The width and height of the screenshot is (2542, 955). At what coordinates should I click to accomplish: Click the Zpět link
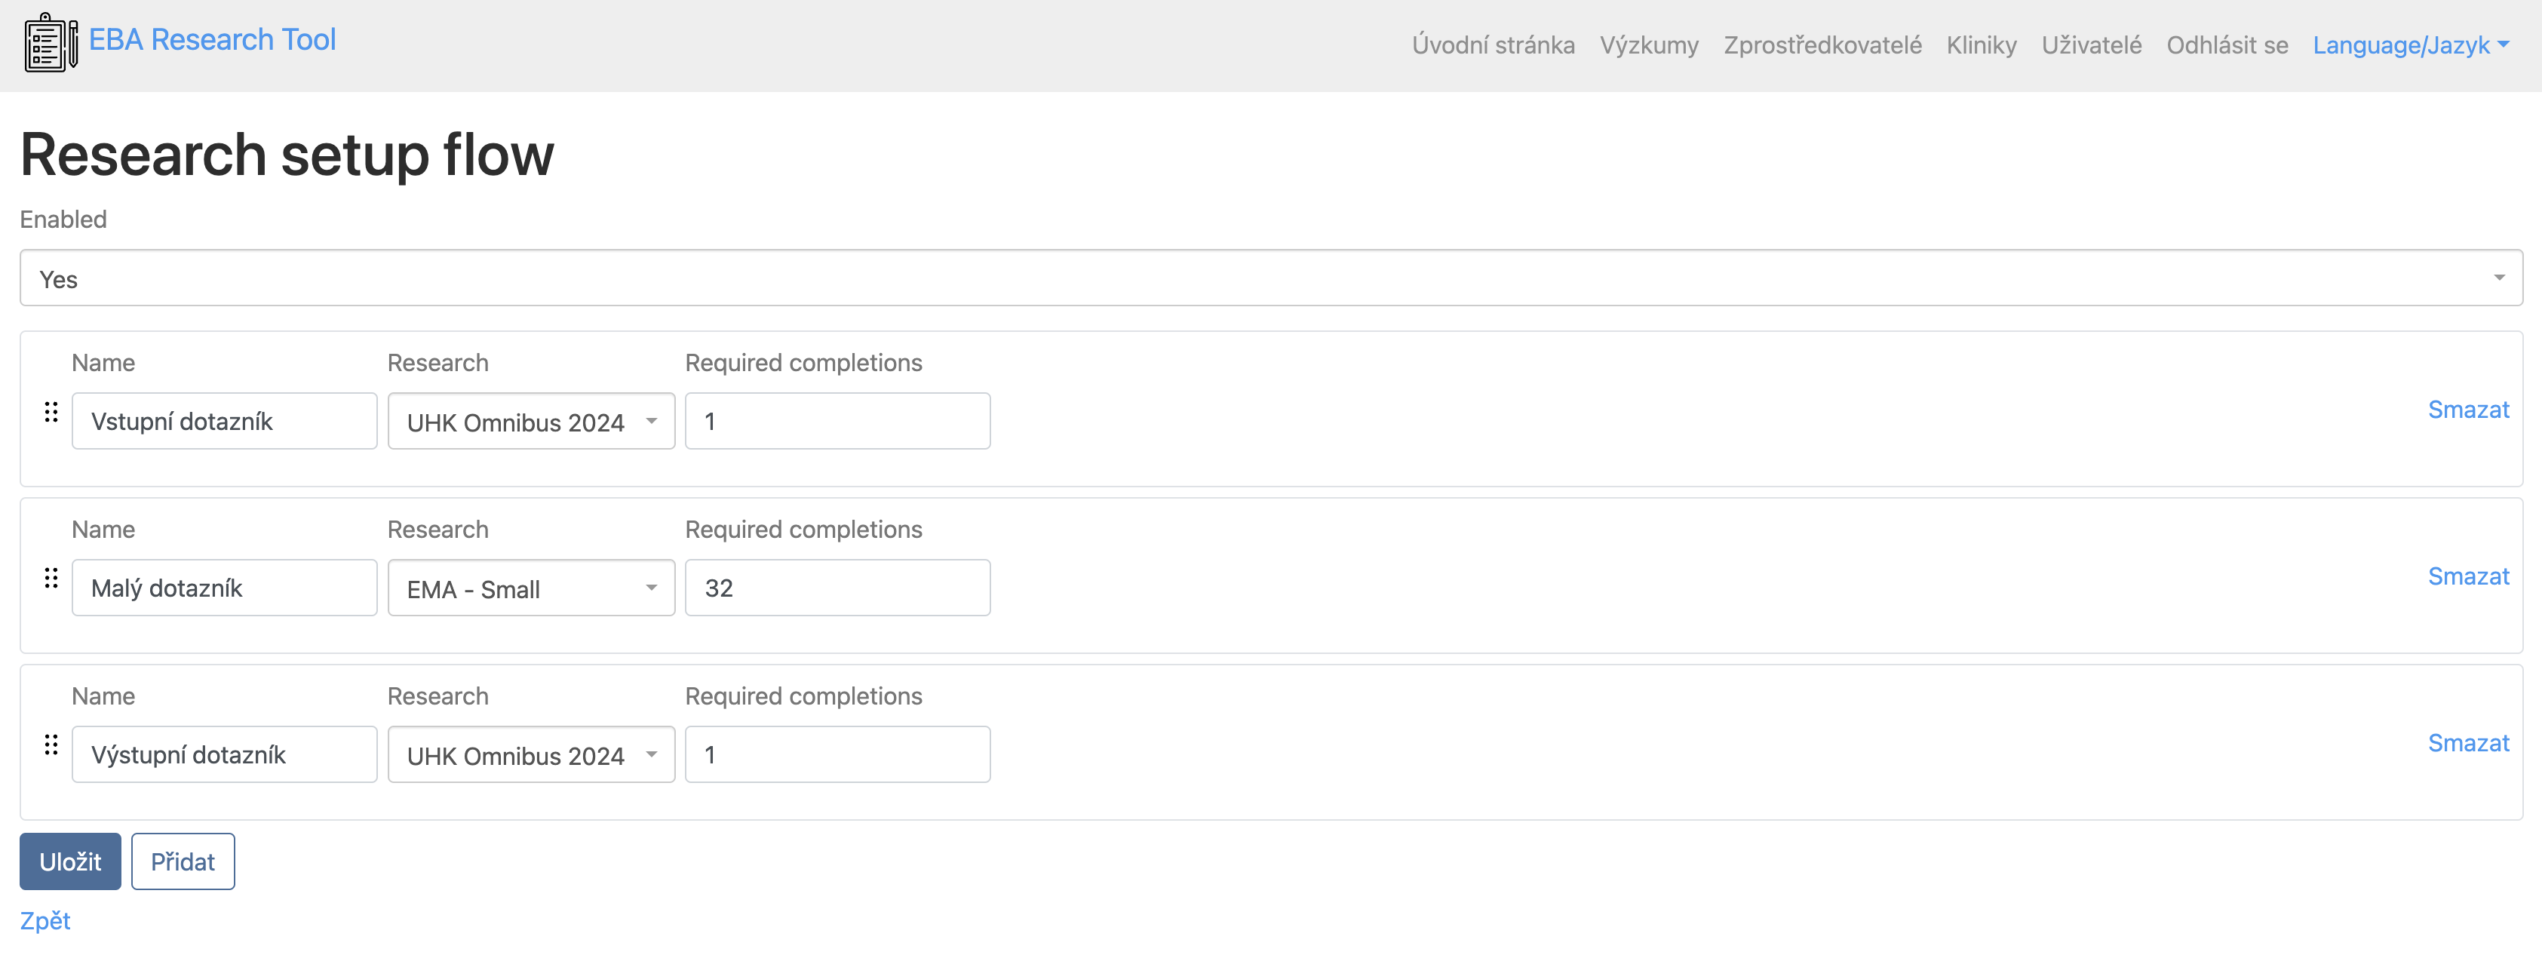tap(45, 922)
